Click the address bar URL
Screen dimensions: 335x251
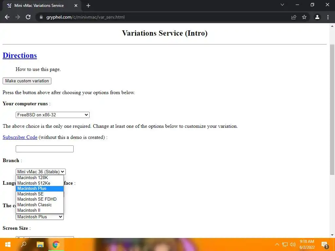85,17
